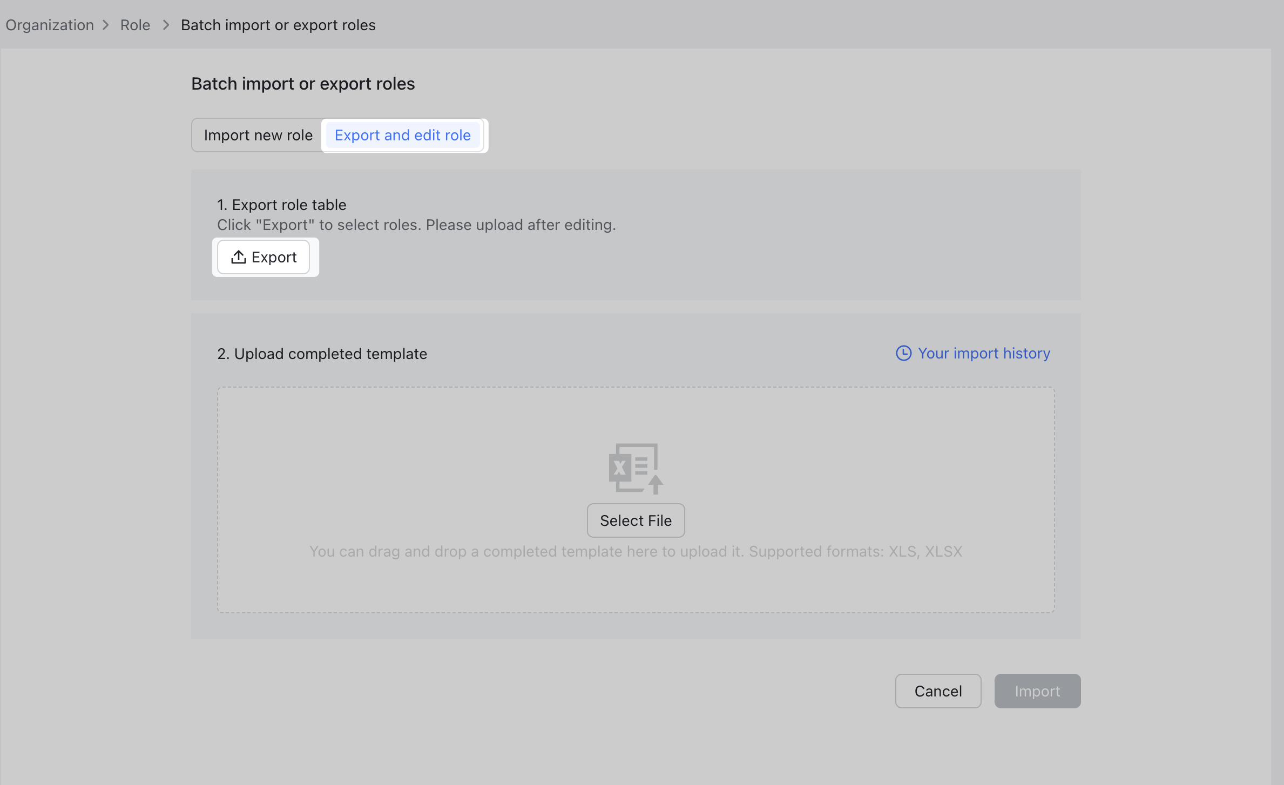Click the Import button
The width and height of the screenshot is (1284, 785).
click(x=1037, y=691)
